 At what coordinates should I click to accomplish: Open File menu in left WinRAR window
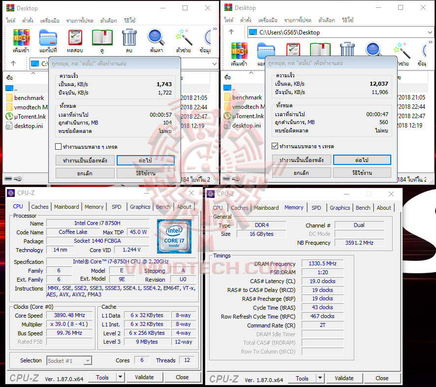pyautogui.click(x=11, y=21)
